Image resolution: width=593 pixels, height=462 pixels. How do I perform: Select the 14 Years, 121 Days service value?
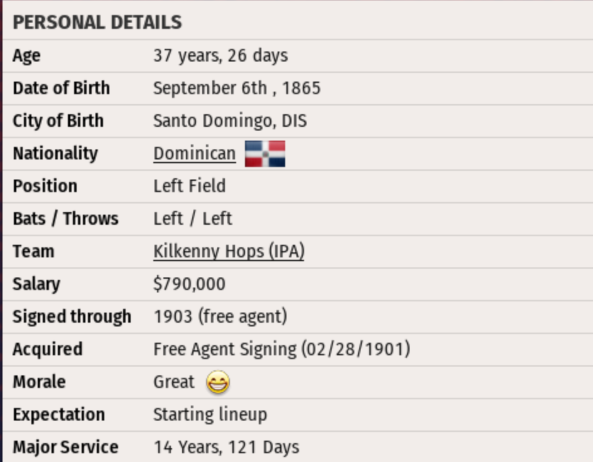pos(226,448)
